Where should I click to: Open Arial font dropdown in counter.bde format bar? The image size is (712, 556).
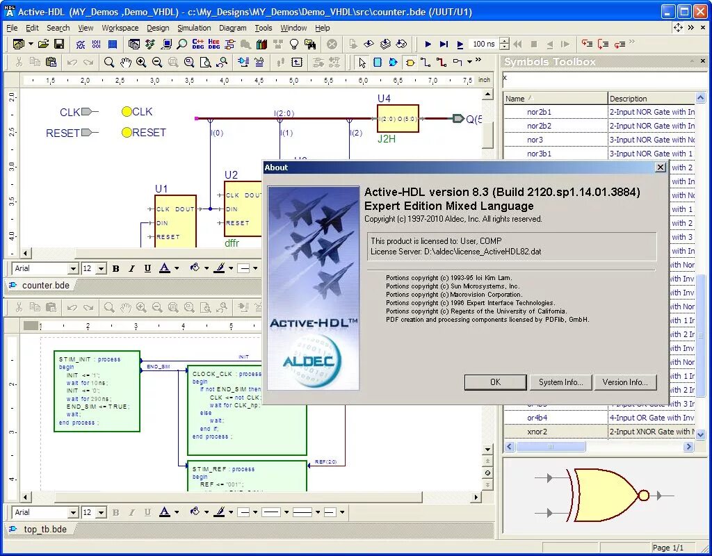pos(73,269)
